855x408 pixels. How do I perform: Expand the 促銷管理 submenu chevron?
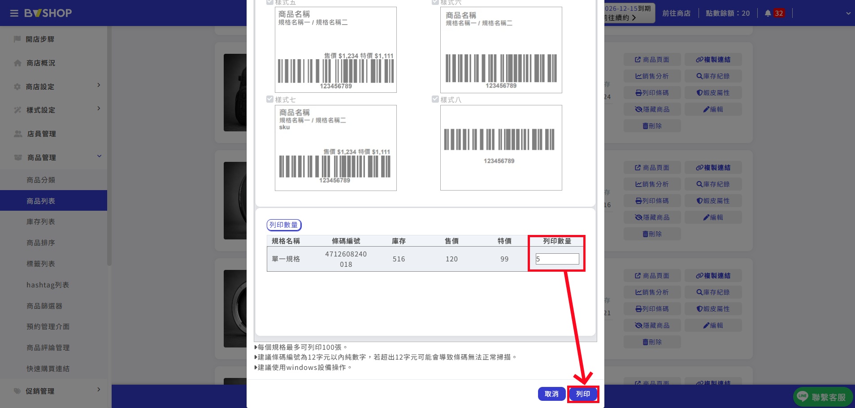[99, 390]
